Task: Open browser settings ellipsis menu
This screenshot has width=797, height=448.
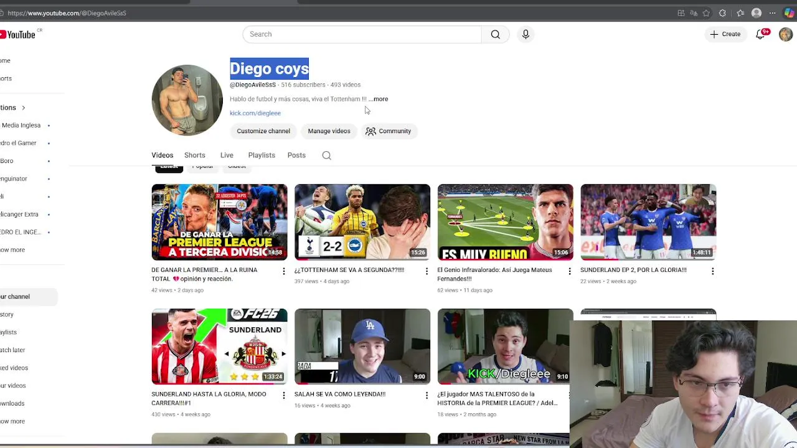Action: (773, 13)
